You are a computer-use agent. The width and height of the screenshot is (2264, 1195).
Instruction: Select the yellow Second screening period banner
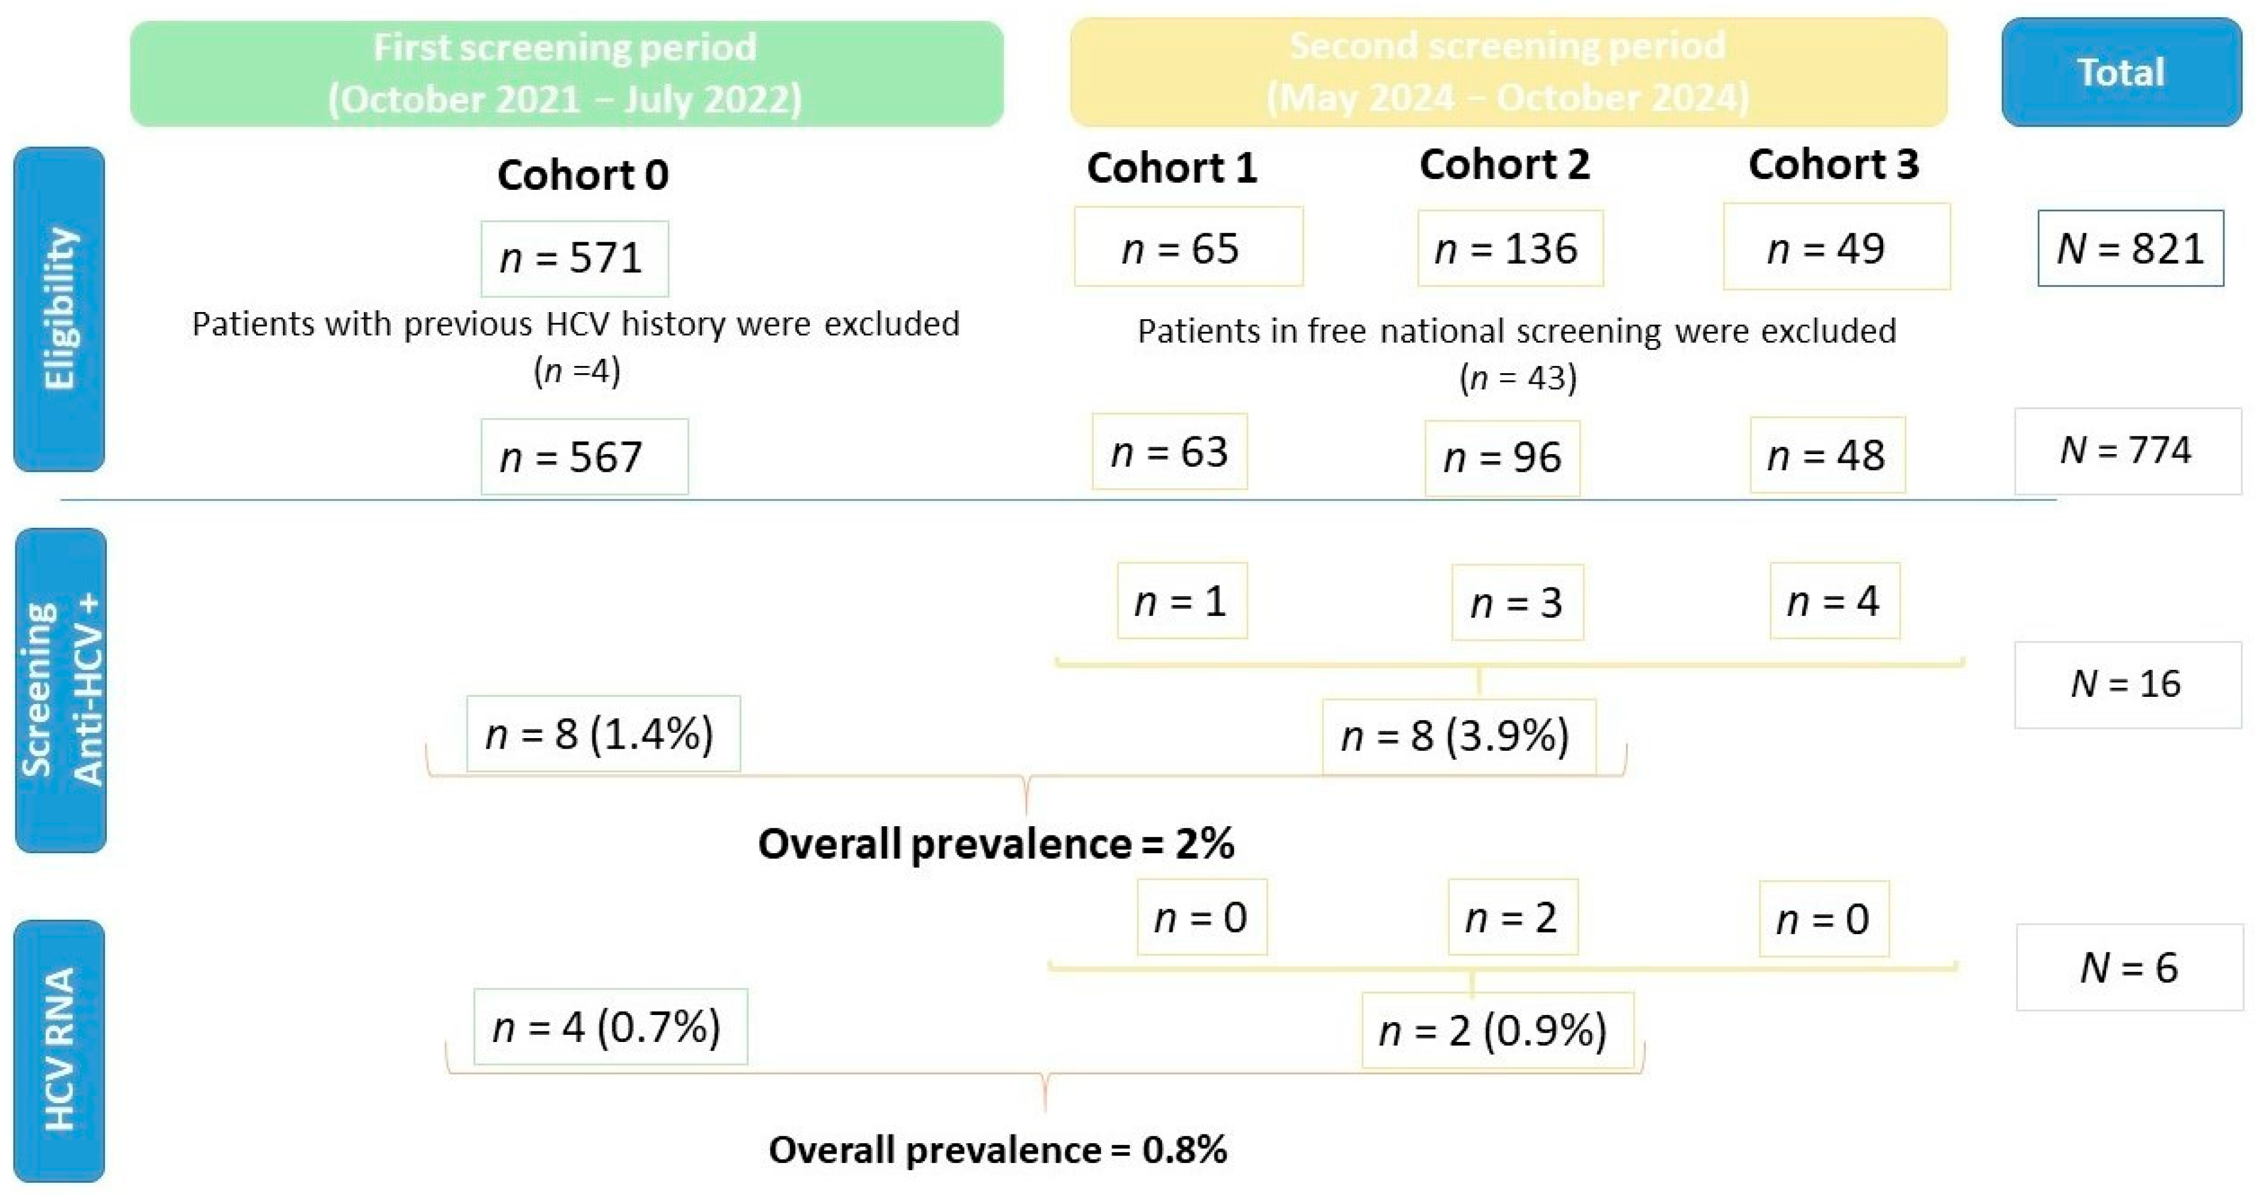coord(1507,72)
